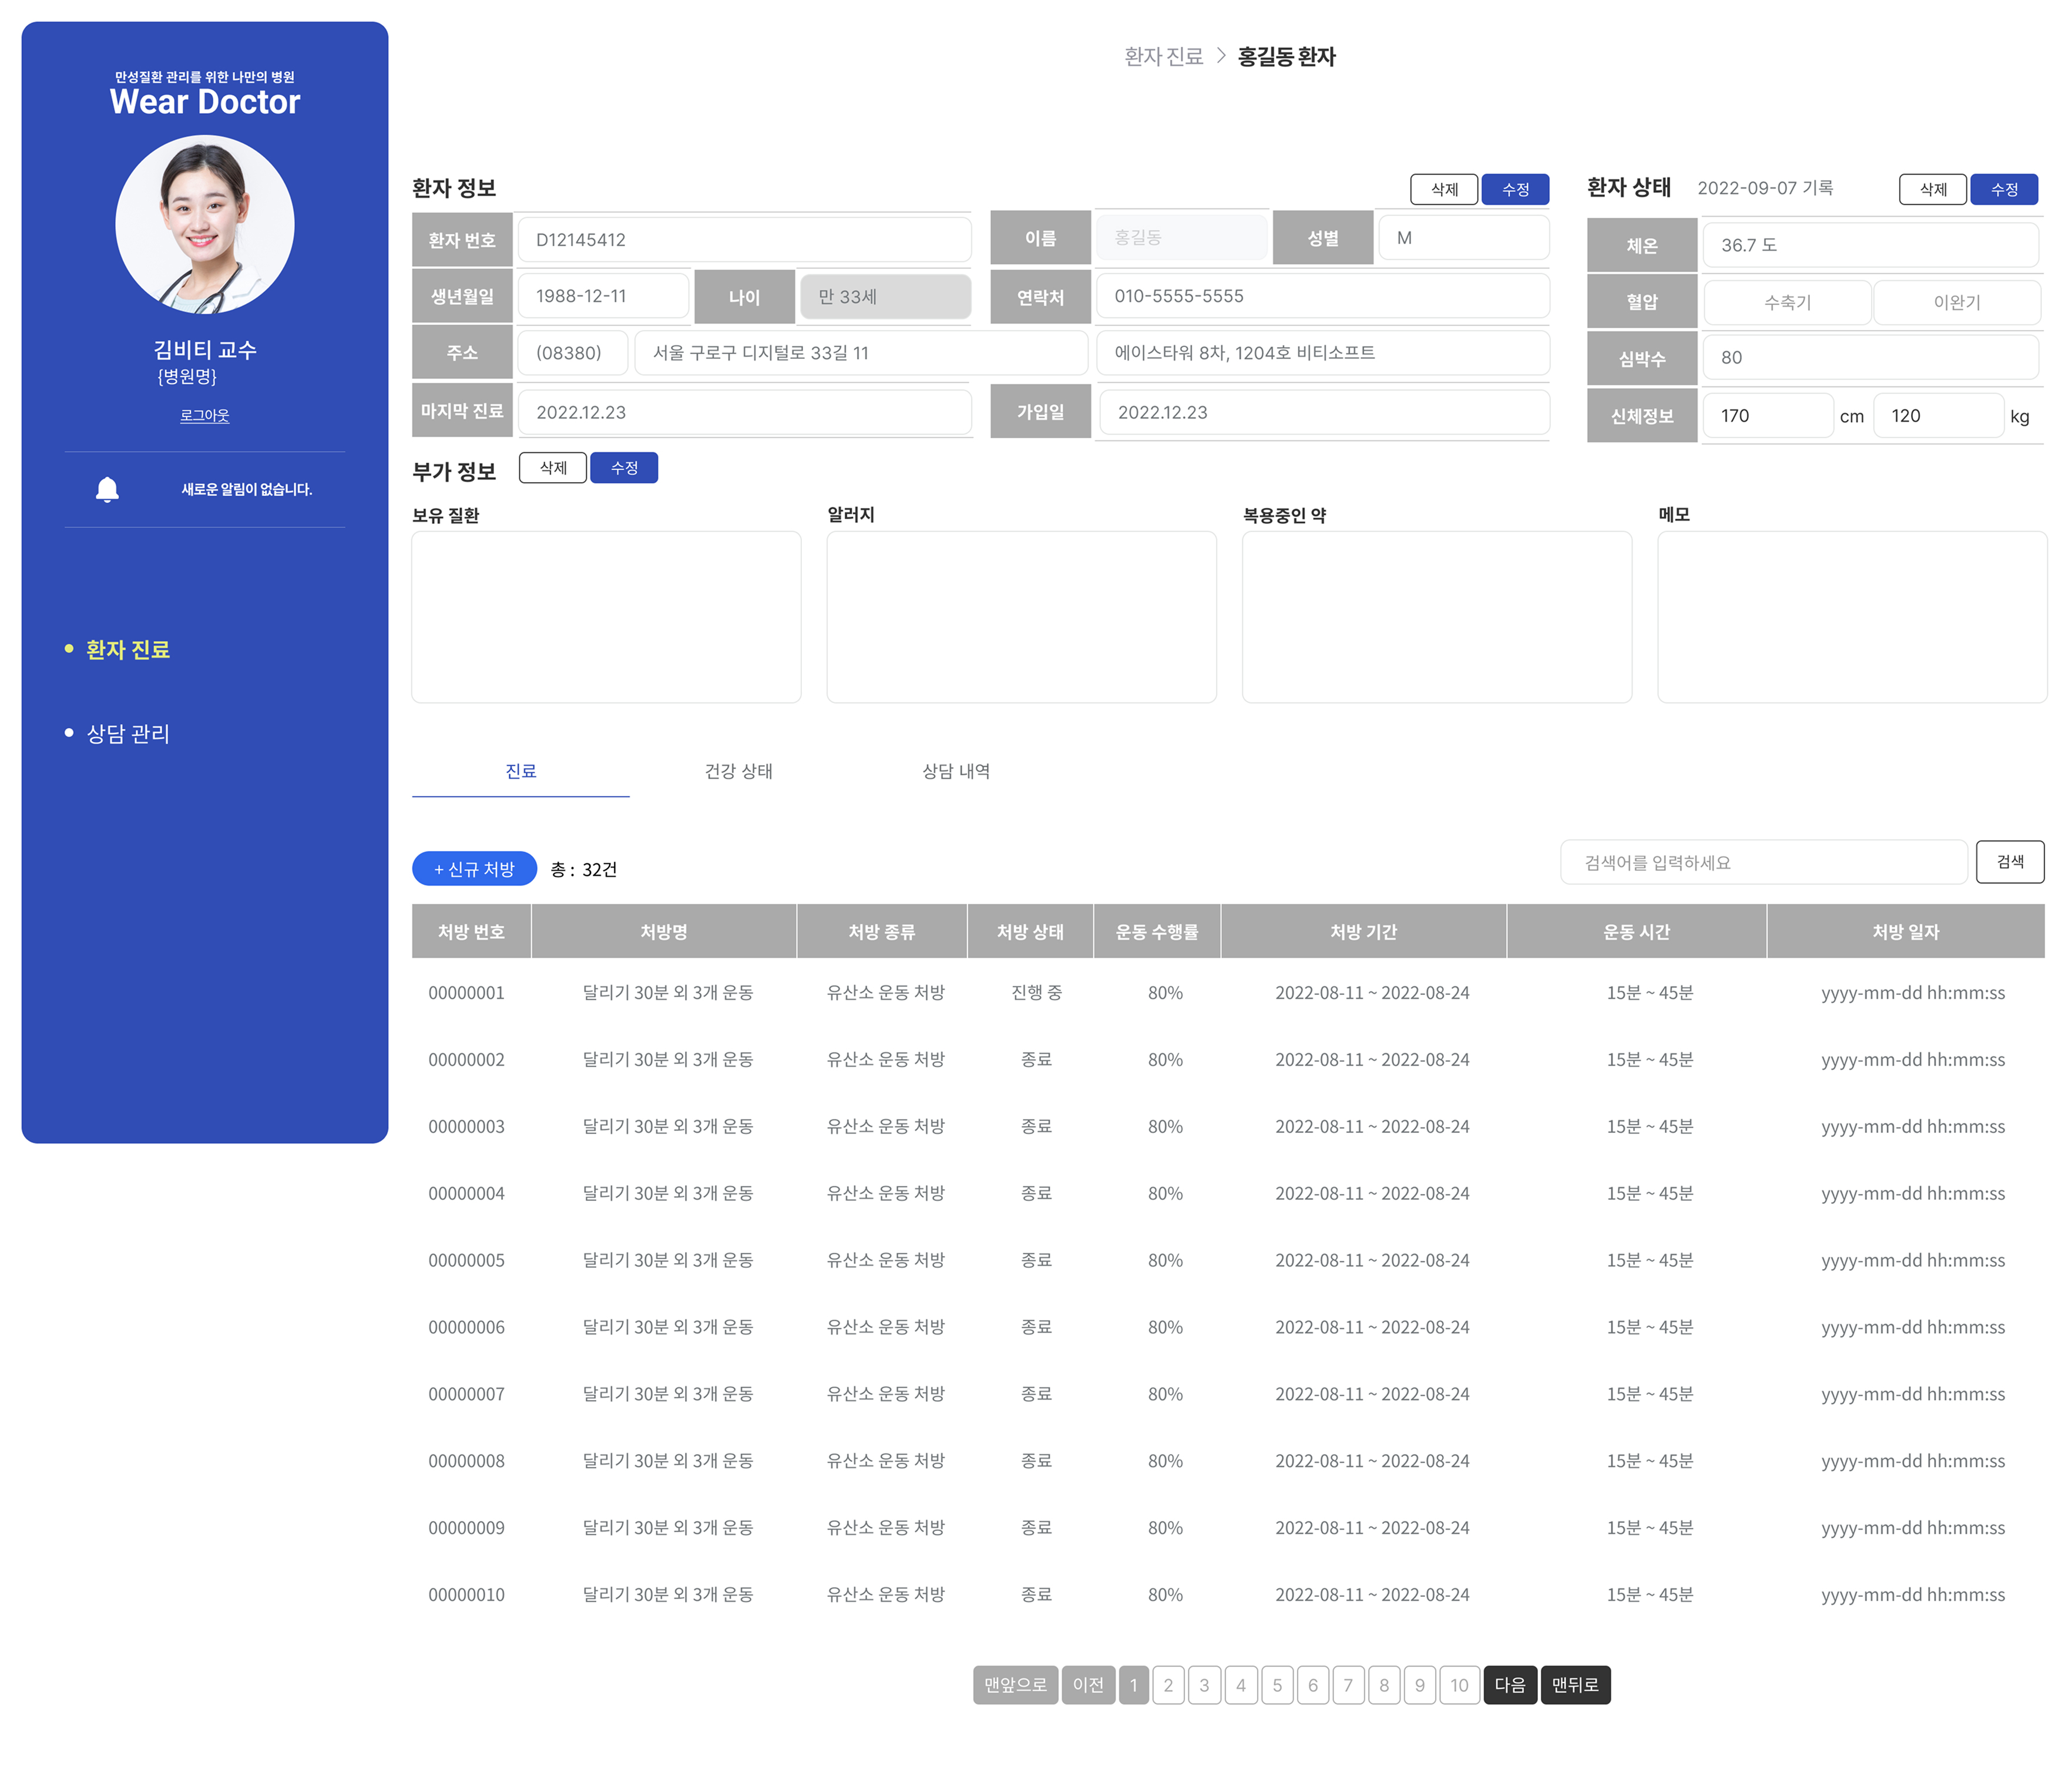Open prescription row 00000003
The width and height of the screenshot is (2072, 1790).
[466, 1126]
